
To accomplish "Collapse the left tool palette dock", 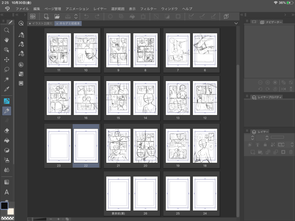I will pos(2,15).
